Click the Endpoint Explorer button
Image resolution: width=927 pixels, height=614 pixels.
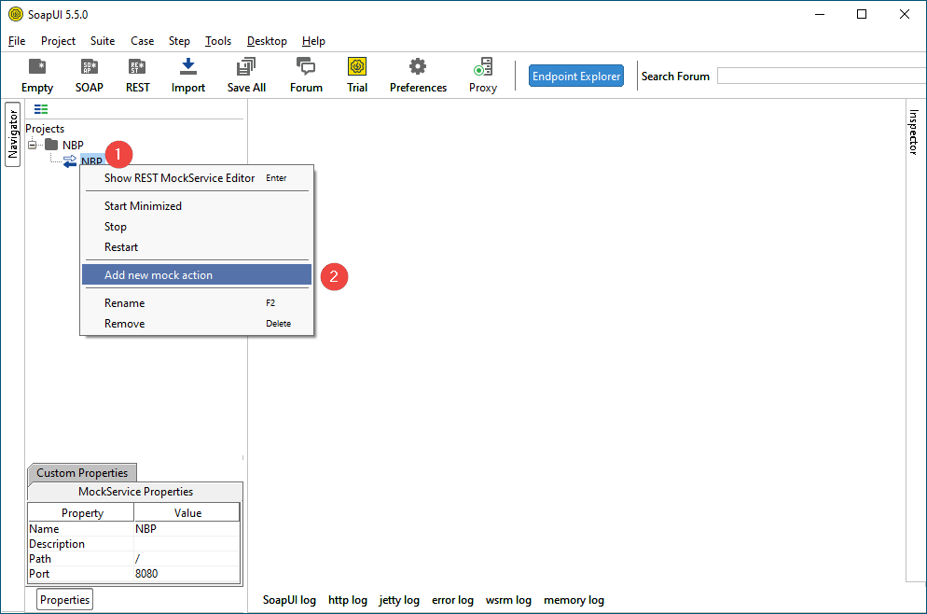click(575, 76)
